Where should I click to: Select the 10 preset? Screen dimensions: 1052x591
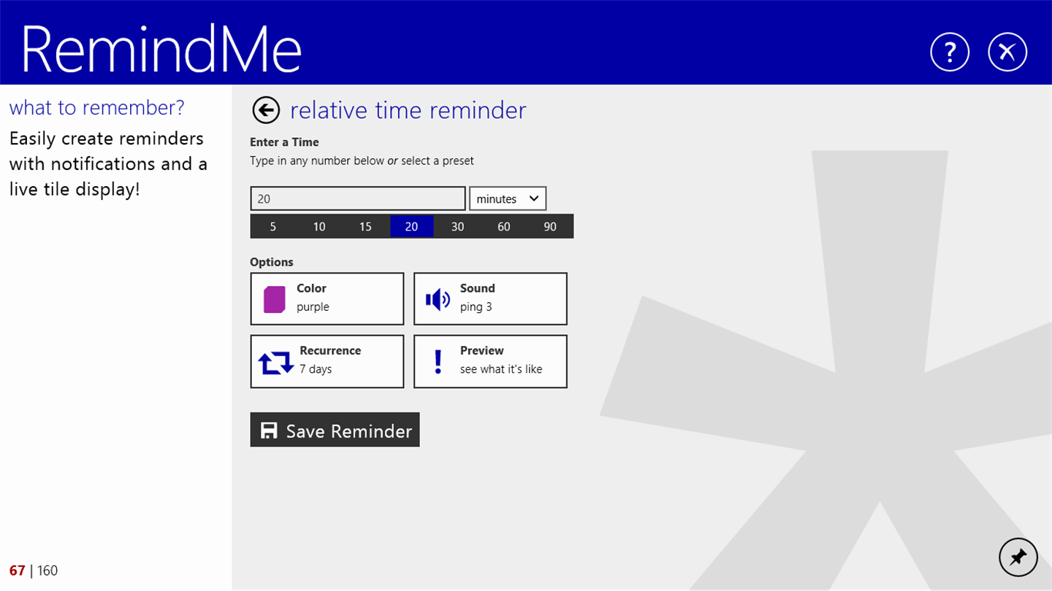click(x=319, y=226)
